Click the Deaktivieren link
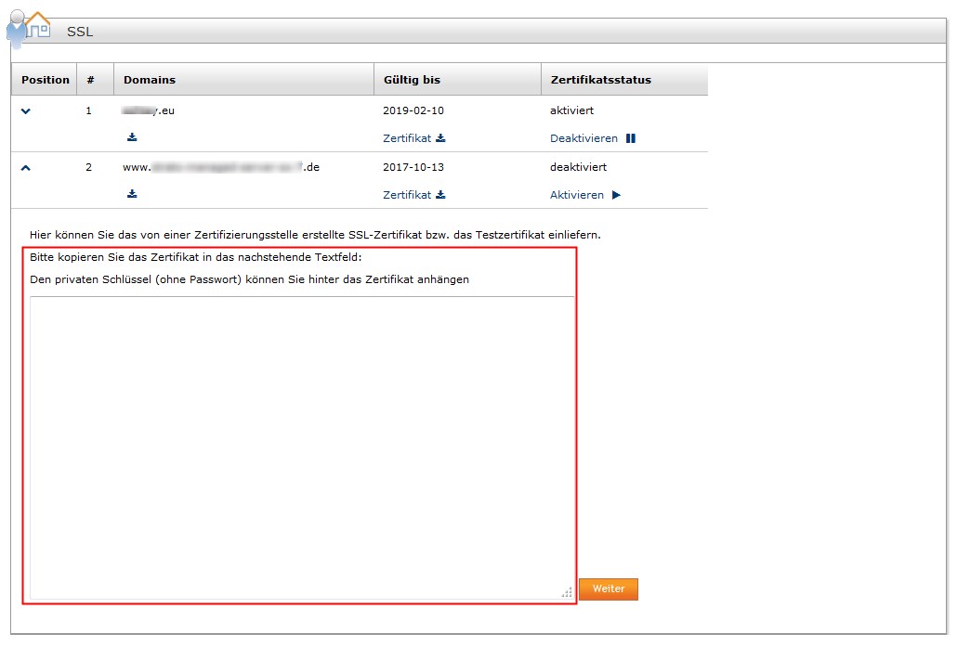Viewport: 957px width, 647px height. (583, 138)
